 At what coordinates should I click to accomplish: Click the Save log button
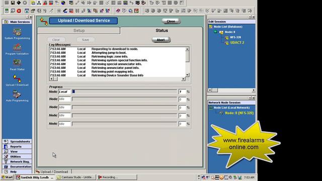(x=86, y=40)
